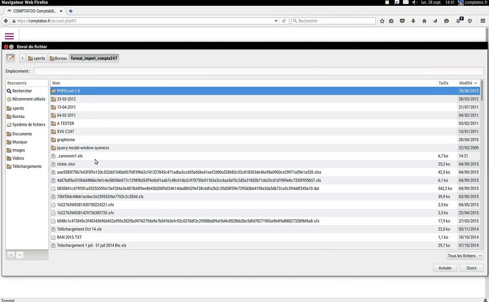Open URL history dropdown arrow
This screenshot has height=302, width=489.
(x=276, y=21)
